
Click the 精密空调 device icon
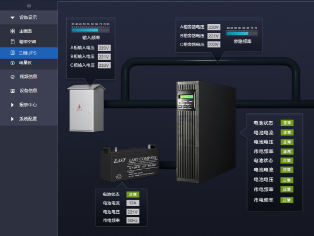coord(13,42)
